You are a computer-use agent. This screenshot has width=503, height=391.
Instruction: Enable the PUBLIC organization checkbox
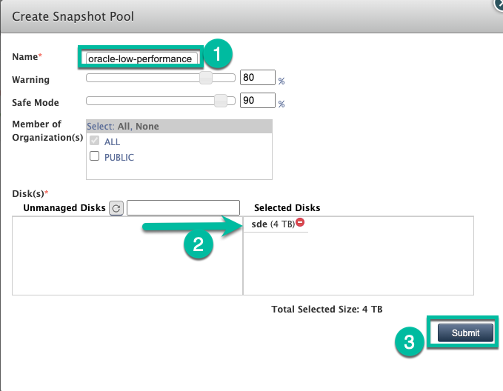(x=94, y=157)
